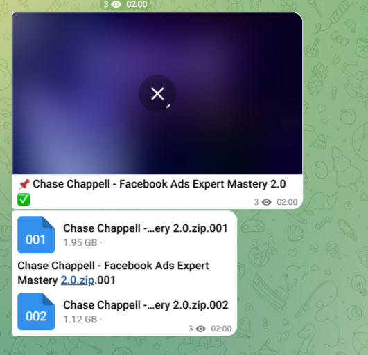The width and height of the screenshot is (368, 355).
Task: Download the 002 zip file icon
Action: point(36,311)
